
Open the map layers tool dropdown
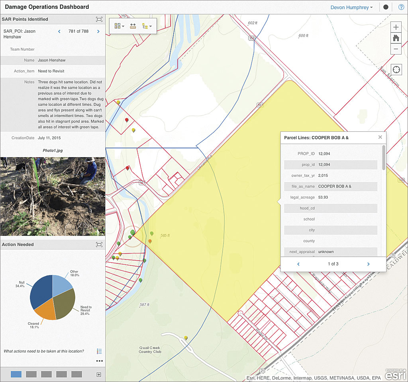pyautogui.click(x=147, y=26)
